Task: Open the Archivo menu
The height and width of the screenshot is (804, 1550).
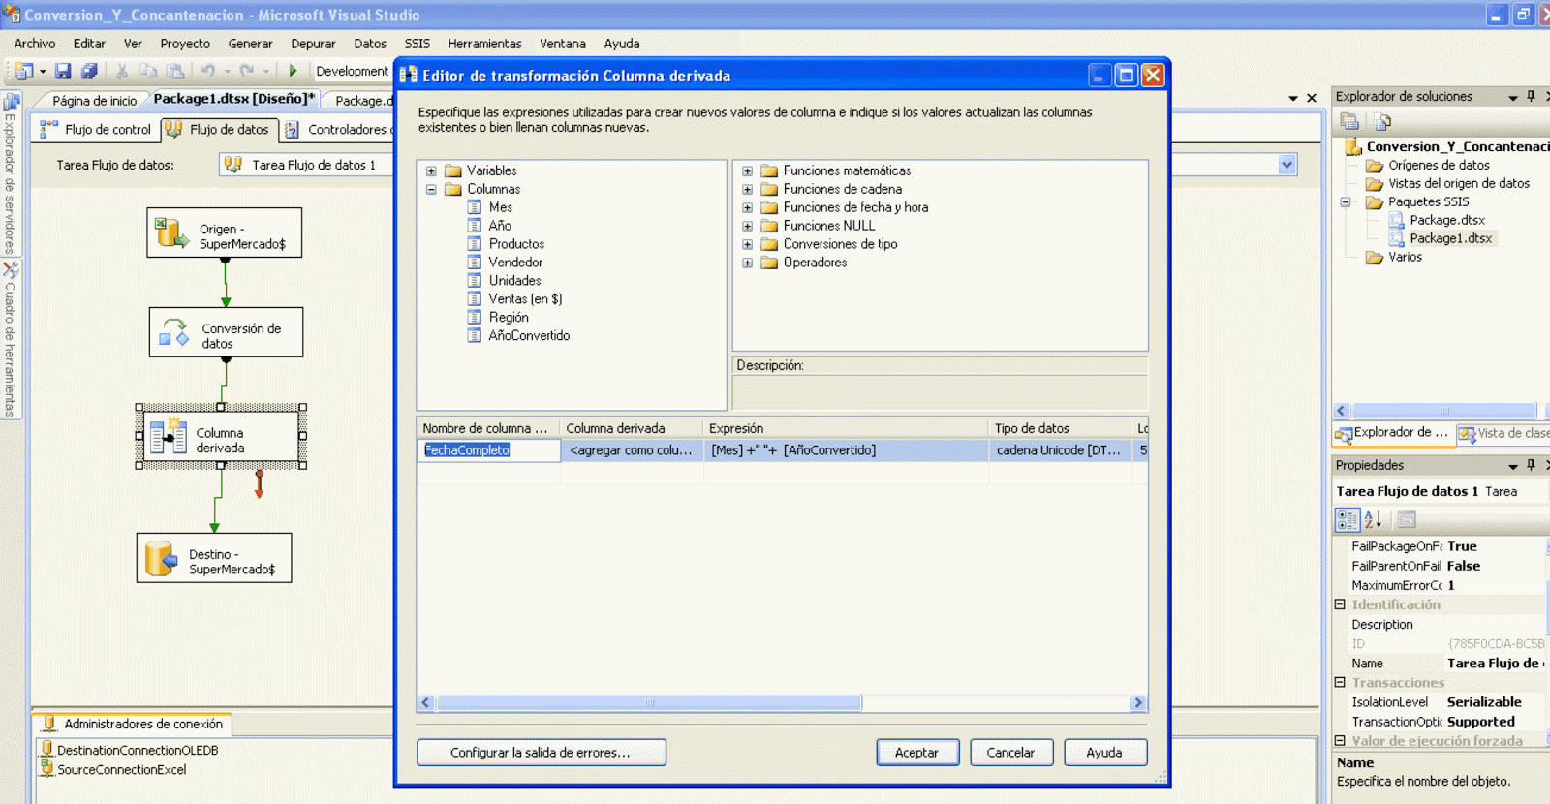Action: click(35, 44)
